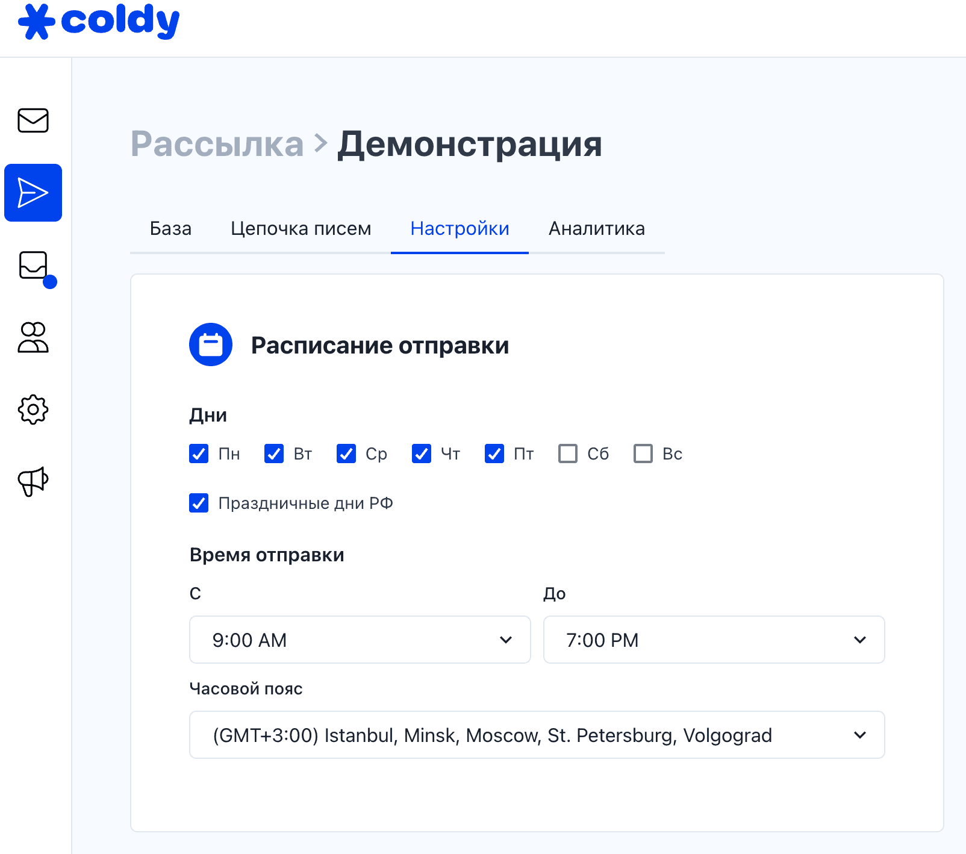
Task: Switch to the База tab
Action: pyautogui.click(x=170, y=229)
